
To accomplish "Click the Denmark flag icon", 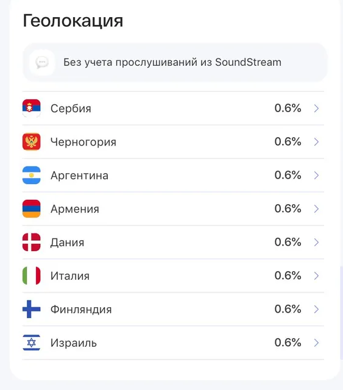I will click(x=31, y=242).
